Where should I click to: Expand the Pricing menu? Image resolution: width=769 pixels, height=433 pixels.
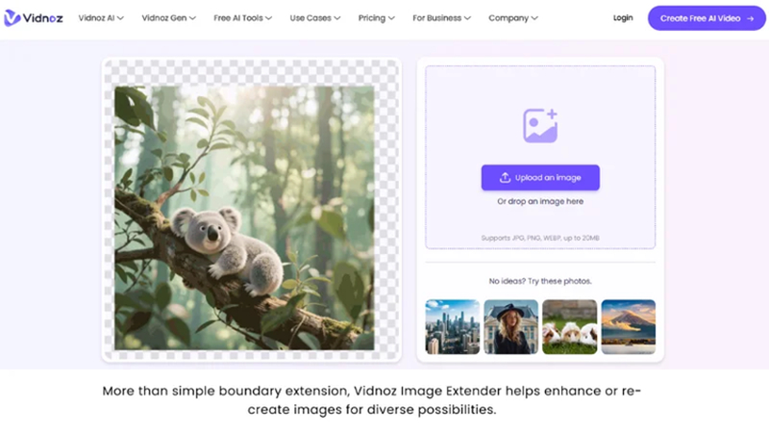(x=376, y=18)
